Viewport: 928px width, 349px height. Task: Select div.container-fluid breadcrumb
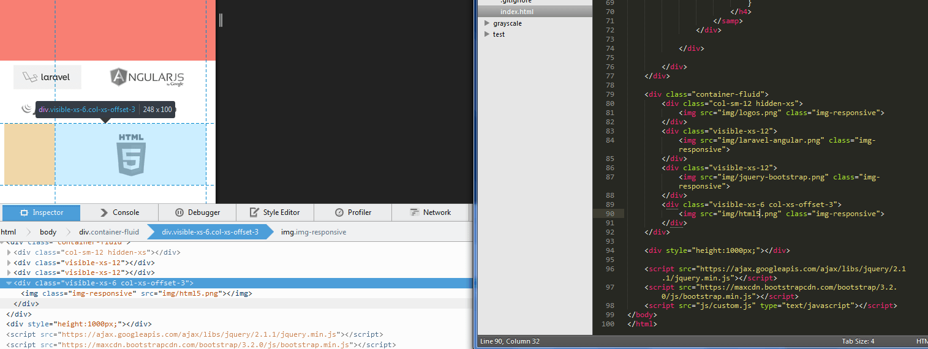[x=109, y=232]
